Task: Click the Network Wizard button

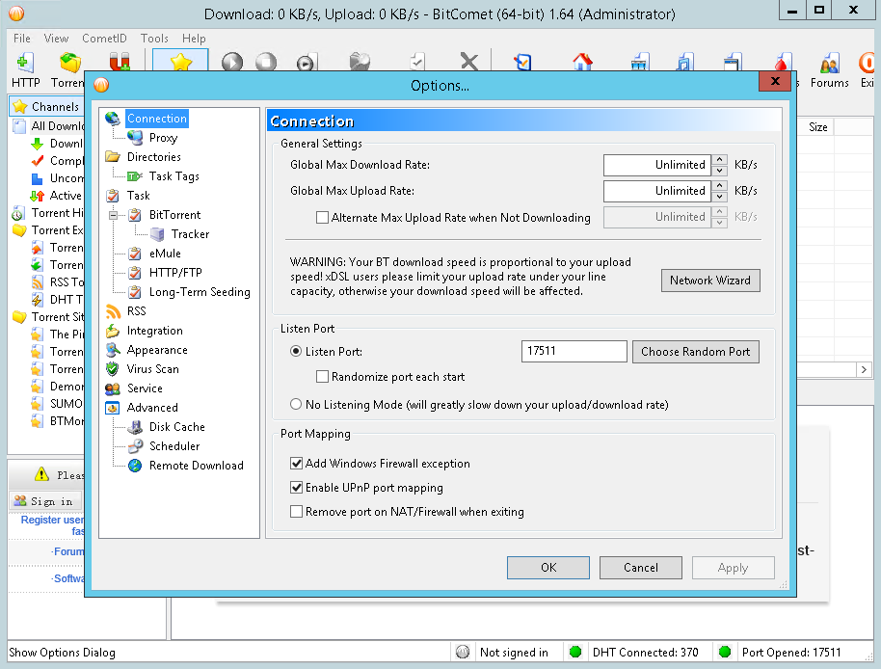Action: click(x=710, y=281)
